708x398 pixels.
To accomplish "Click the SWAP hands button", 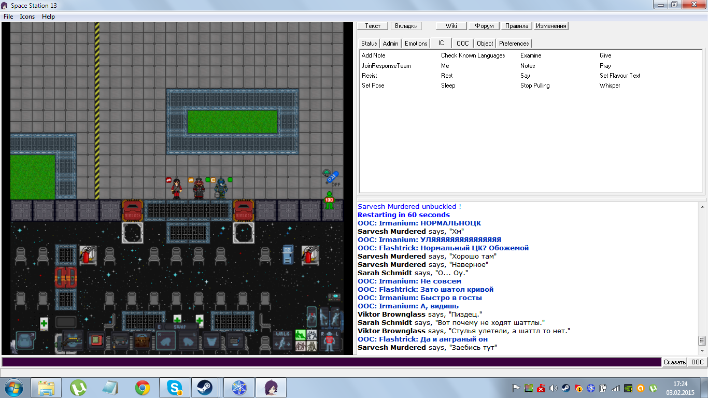I will 181,326.
